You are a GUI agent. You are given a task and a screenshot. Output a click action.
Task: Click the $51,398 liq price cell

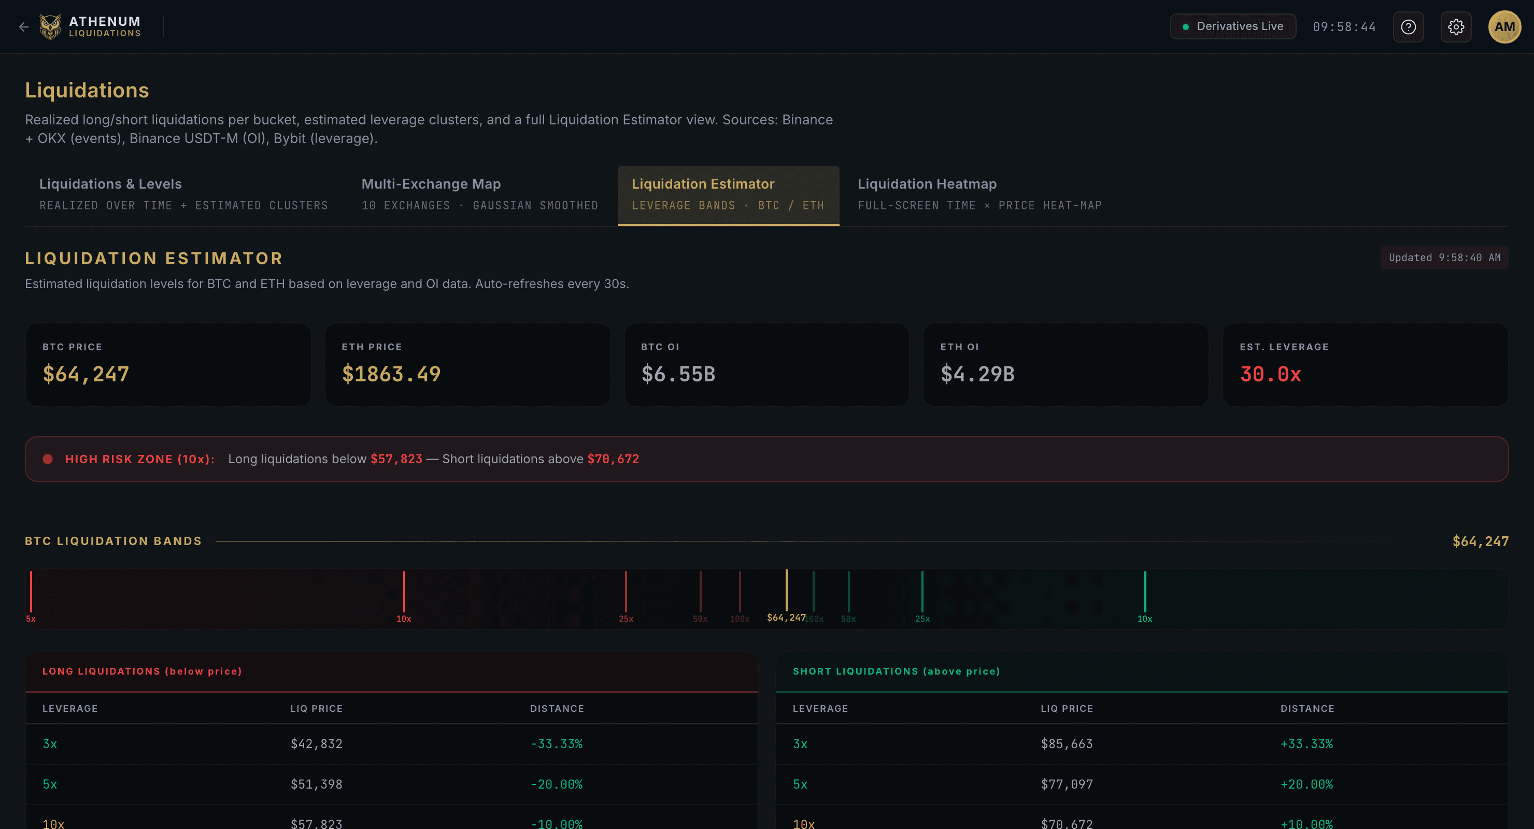[316, 784]
